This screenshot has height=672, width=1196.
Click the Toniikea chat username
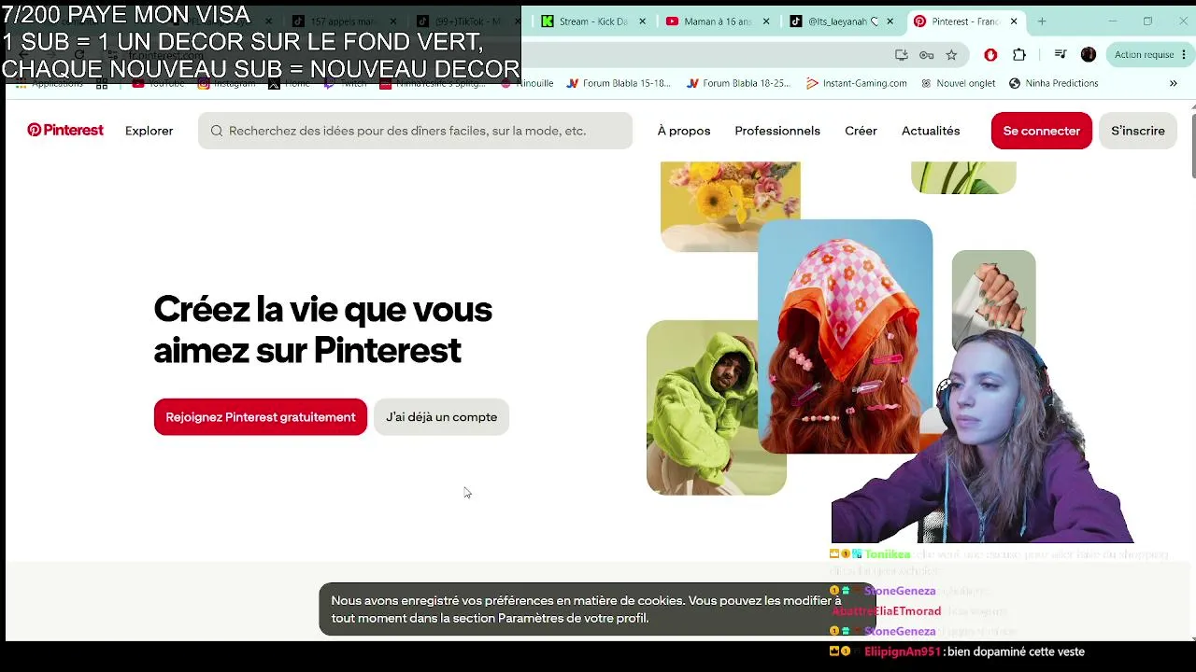pyautogui.click(x=887, y=554)
